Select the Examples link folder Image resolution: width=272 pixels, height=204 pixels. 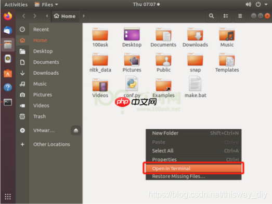pos(163,88)
